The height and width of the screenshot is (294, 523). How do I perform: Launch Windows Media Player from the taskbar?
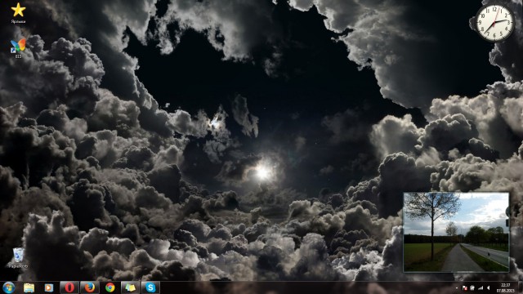click(x=49, y=287)
